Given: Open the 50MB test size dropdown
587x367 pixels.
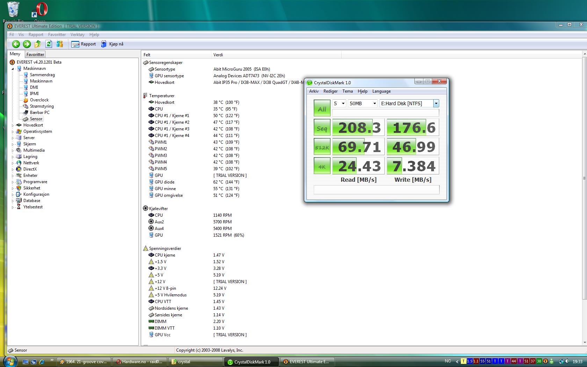Looking at the screenshot, I should pyautogui.click(x=363, y=103).
